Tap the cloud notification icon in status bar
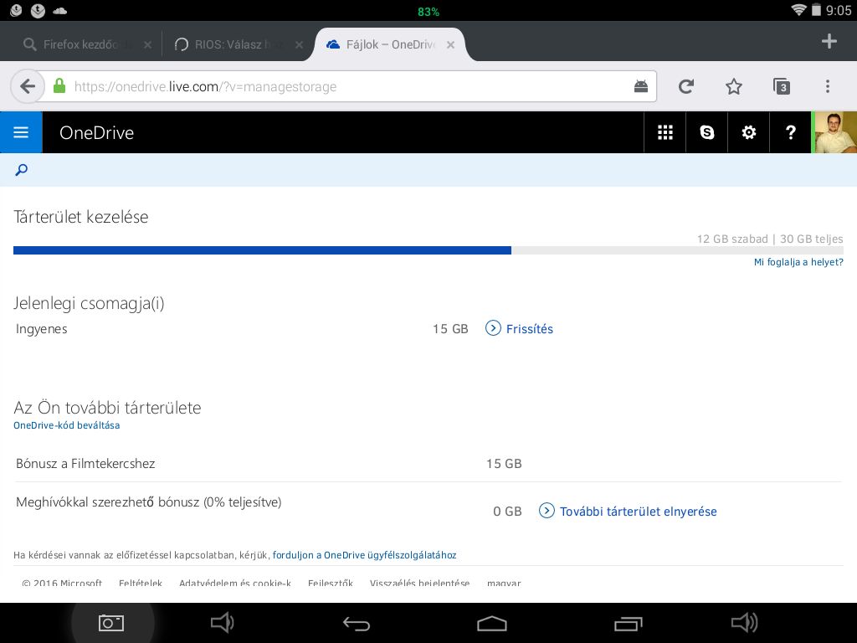The image size is (857, 643). 59,10
